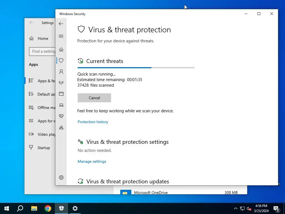The height and width of the screenshot is (214, 285).
Task: Switch to Settings via taskbar gear
Action: point(75,208)
